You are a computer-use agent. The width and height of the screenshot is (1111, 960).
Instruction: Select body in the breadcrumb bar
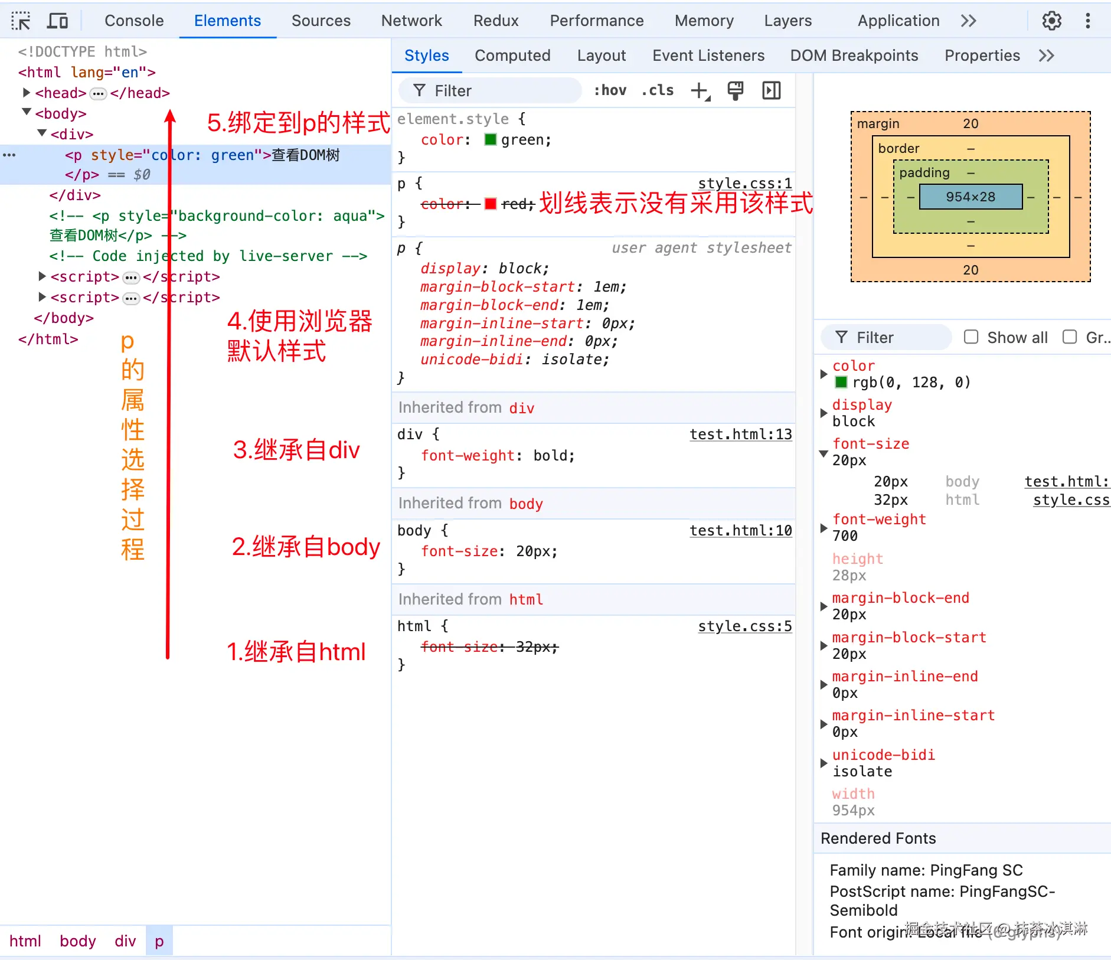click(78, 941)
